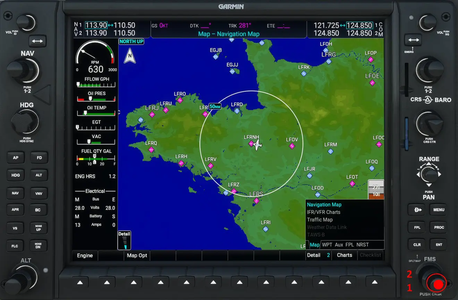Click the Direct-To (D arrow) button
458x300 pixels.
click(x=417, y=210)
